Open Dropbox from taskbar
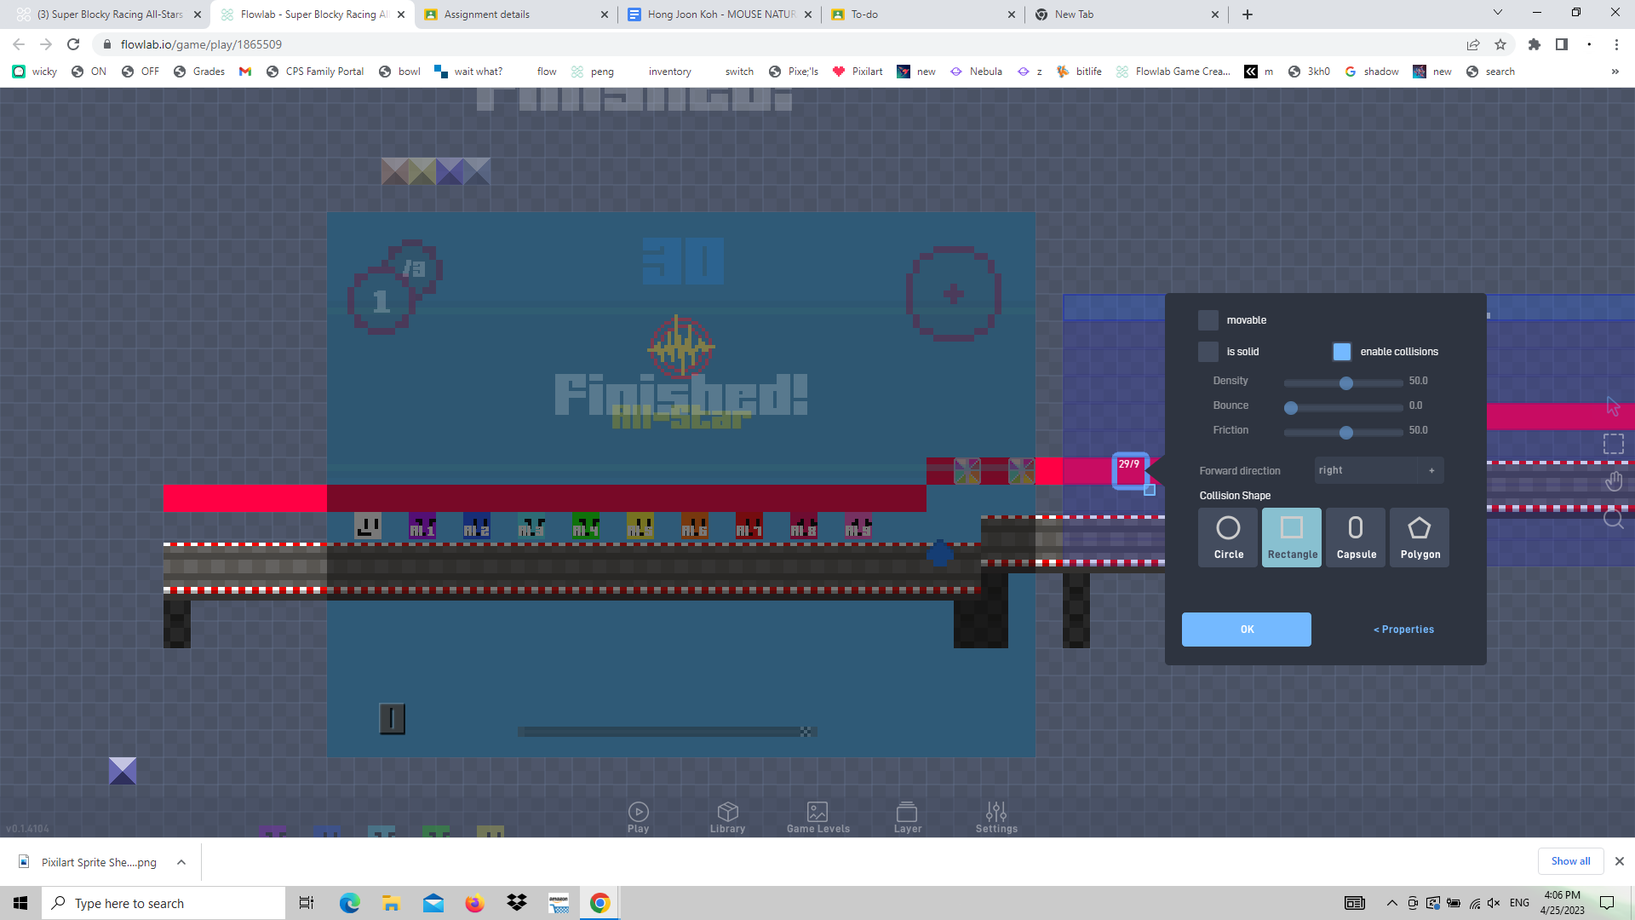 coord(516,903)
